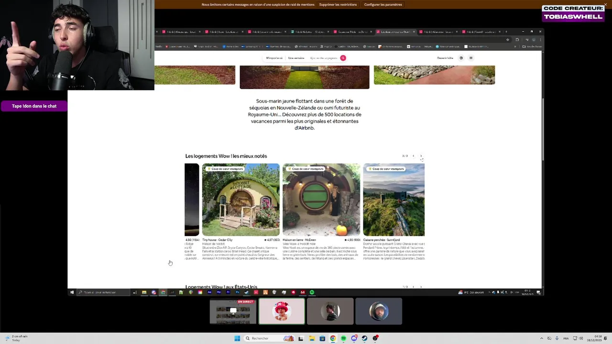Open the 'Une semaine' date selector
This screenshot has width=612, height=344.
point(296,58)
